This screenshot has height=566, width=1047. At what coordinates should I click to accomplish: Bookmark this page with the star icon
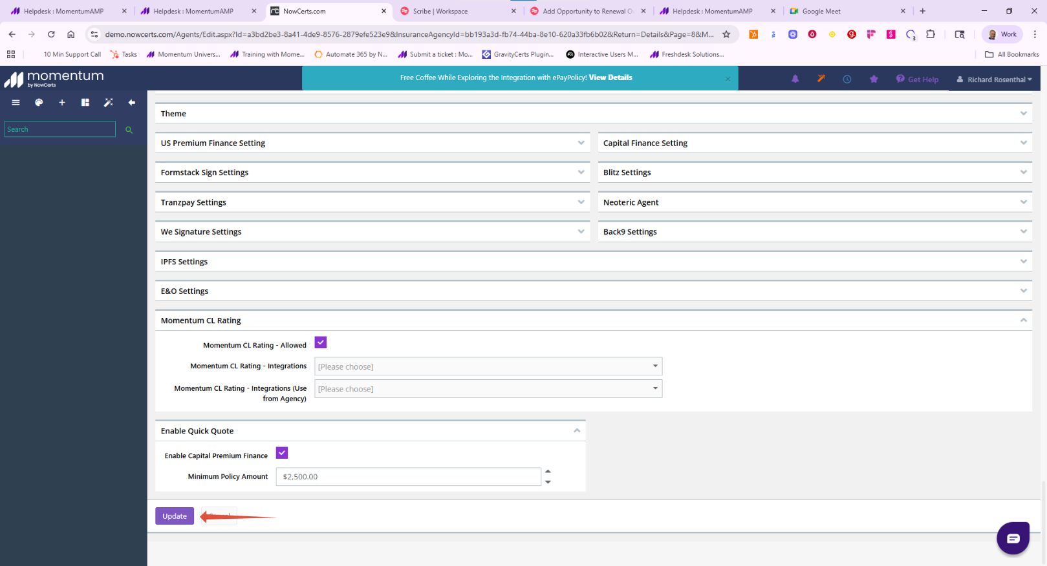point(726,34)
